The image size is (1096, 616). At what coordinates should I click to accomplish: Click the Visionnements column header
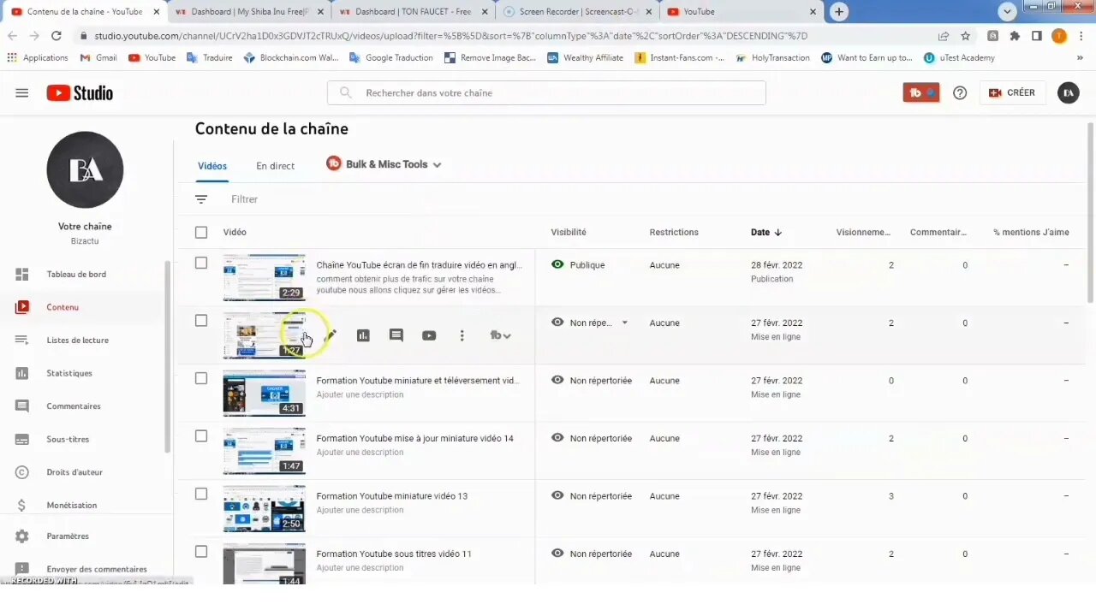click(x=863, y=233)
